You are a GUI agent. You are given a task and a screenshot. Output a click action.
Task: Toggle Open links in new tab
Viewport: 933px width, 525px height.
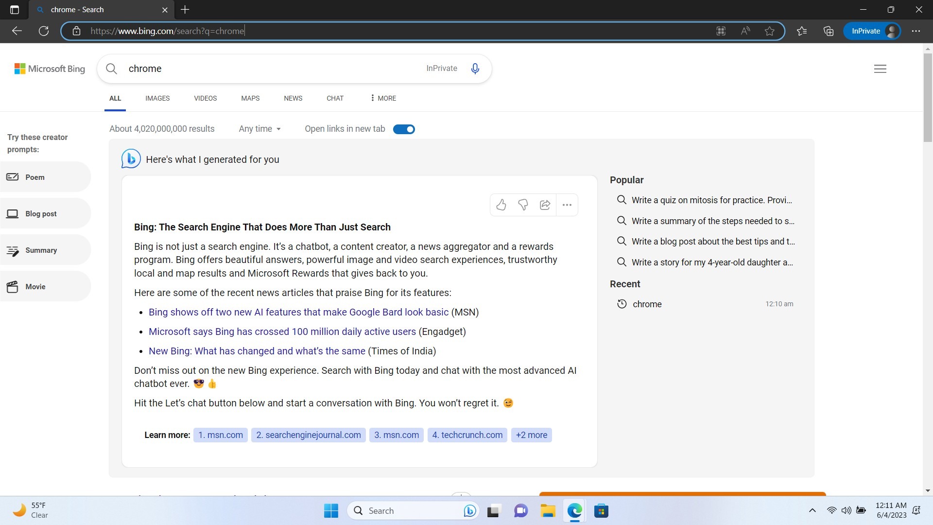click(x=403, y=129)
